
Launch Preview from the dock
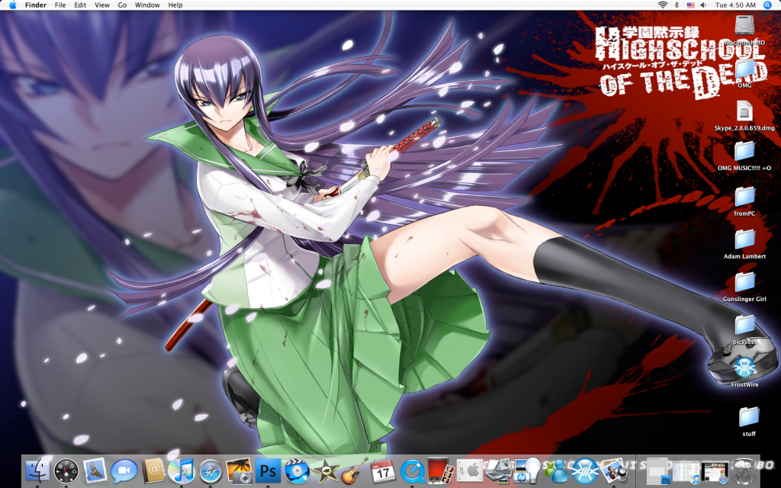[614, 470]
